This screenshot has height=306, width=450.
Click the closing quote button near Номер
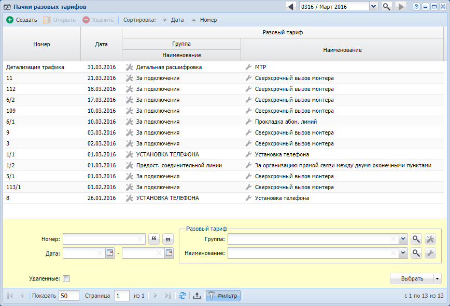tap(168, 239)
